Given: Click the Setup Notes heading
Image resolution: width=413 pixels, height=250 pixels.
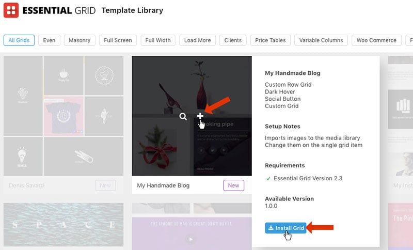Looking at the screenshot, I should click(282, 126).
